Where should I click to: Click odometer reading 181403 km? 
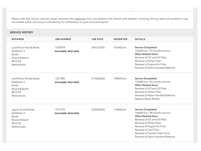coord(120,48)
